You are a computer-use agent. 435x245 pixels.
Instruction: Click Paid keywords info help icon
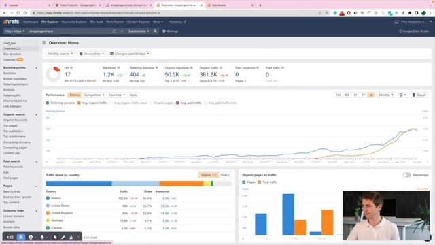[x=258, y=68]
